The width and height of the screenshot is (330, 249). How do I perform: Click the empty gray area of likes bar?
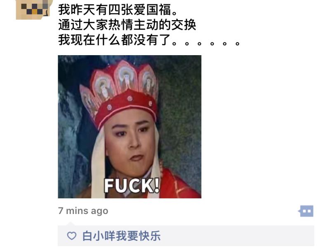236,236
